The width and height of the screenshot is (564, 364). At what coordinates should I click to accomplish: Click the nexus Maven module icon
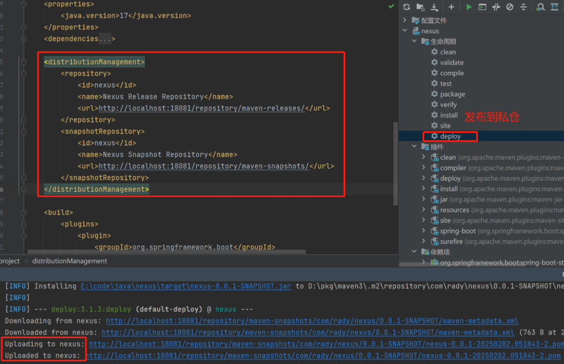pyautogui.click(x=416, y=31)
